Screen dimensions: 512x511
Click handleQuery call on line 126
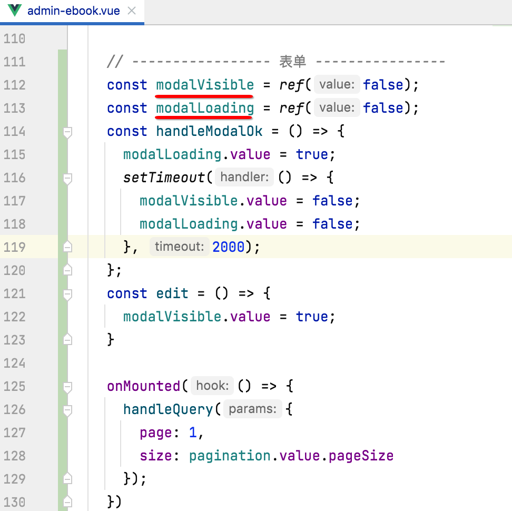coord(168,409)
